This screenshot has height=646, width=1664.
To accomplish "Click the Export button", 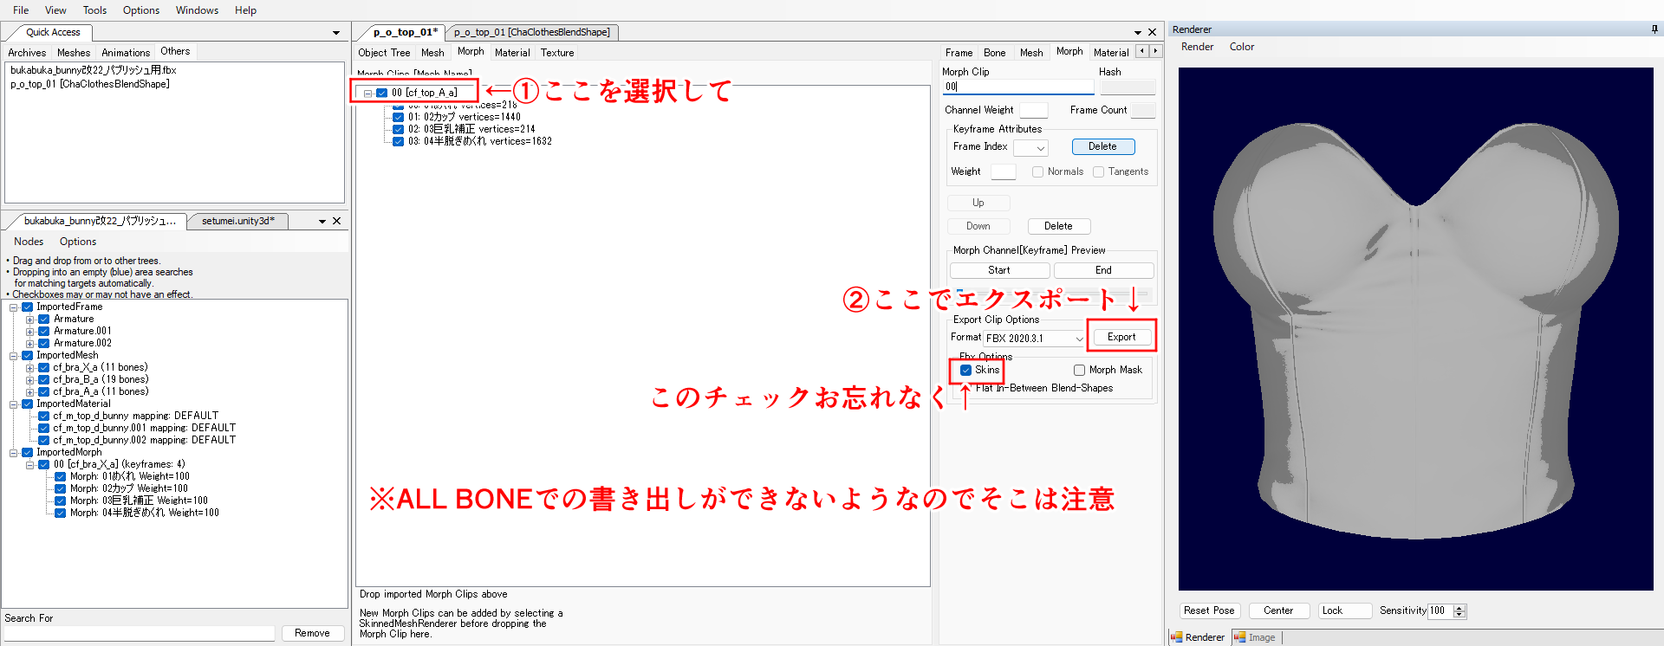I will pyautogui.click(x=1121, y=337).
